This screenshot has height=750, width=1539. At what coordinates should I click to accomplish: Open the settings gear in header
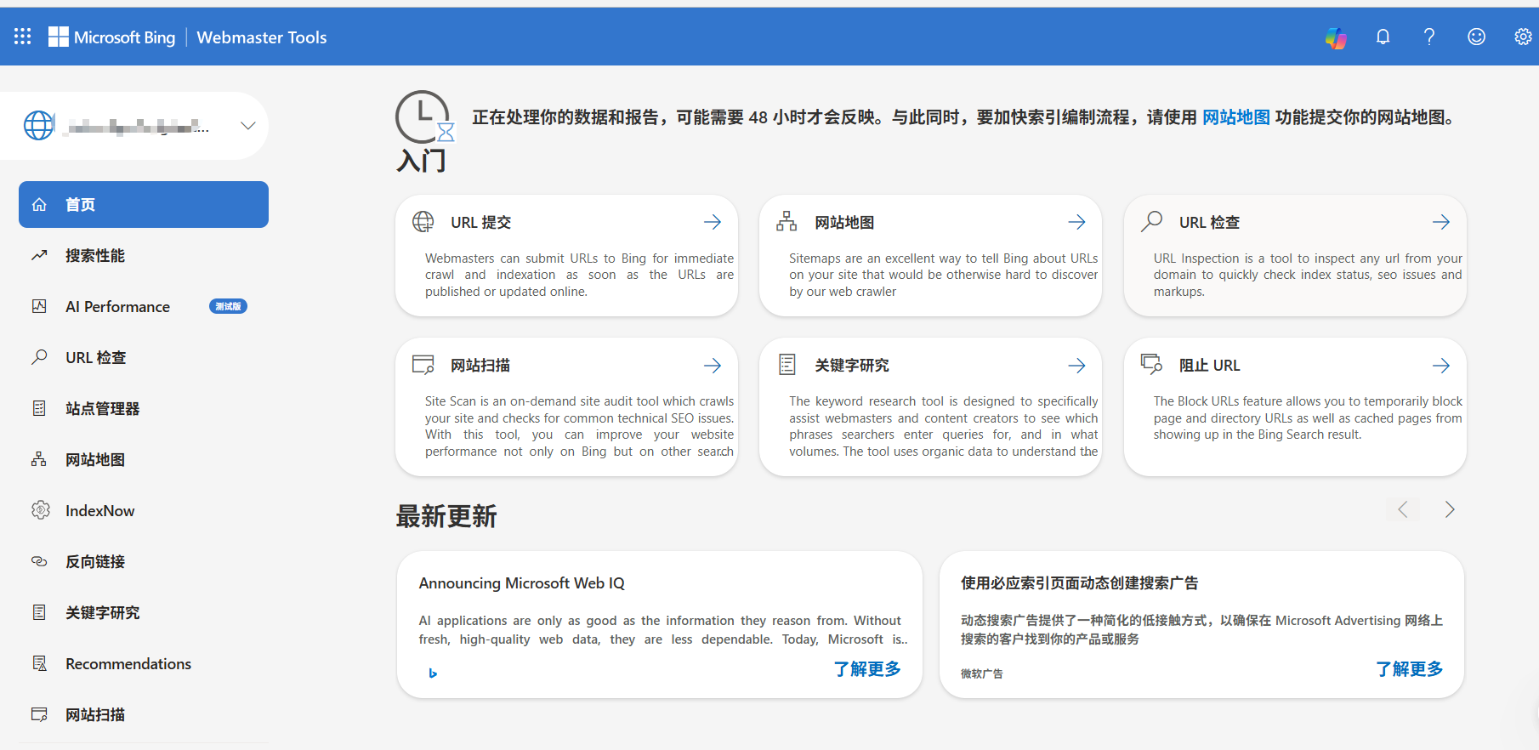pyautogui.click(x=1523, y=37)
